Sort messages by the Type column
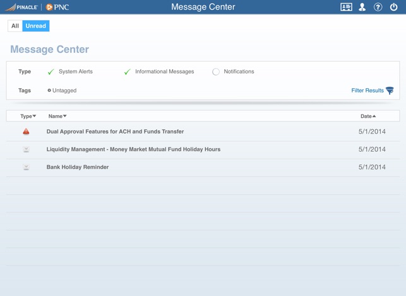This screenshot has width=406, height=296. (28, 116)
